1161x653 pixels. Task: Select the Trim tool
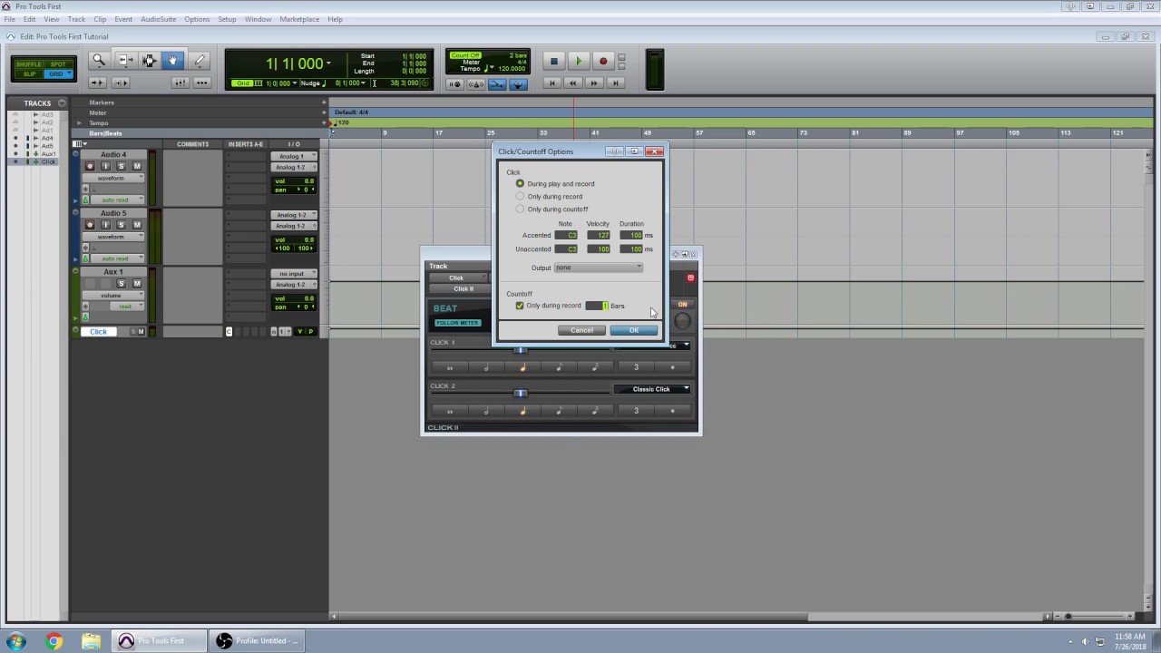point(125,60)
